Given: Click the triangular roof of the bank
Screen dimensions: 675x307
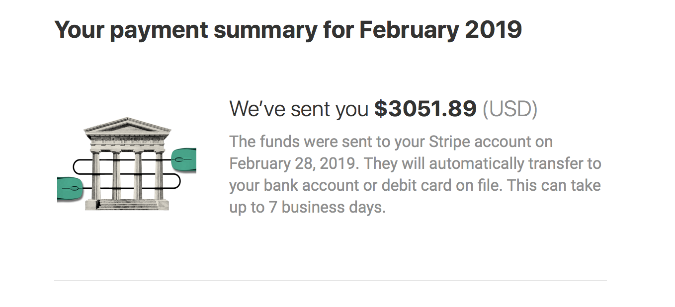Looking at the screenshot, I should (127, 125).
